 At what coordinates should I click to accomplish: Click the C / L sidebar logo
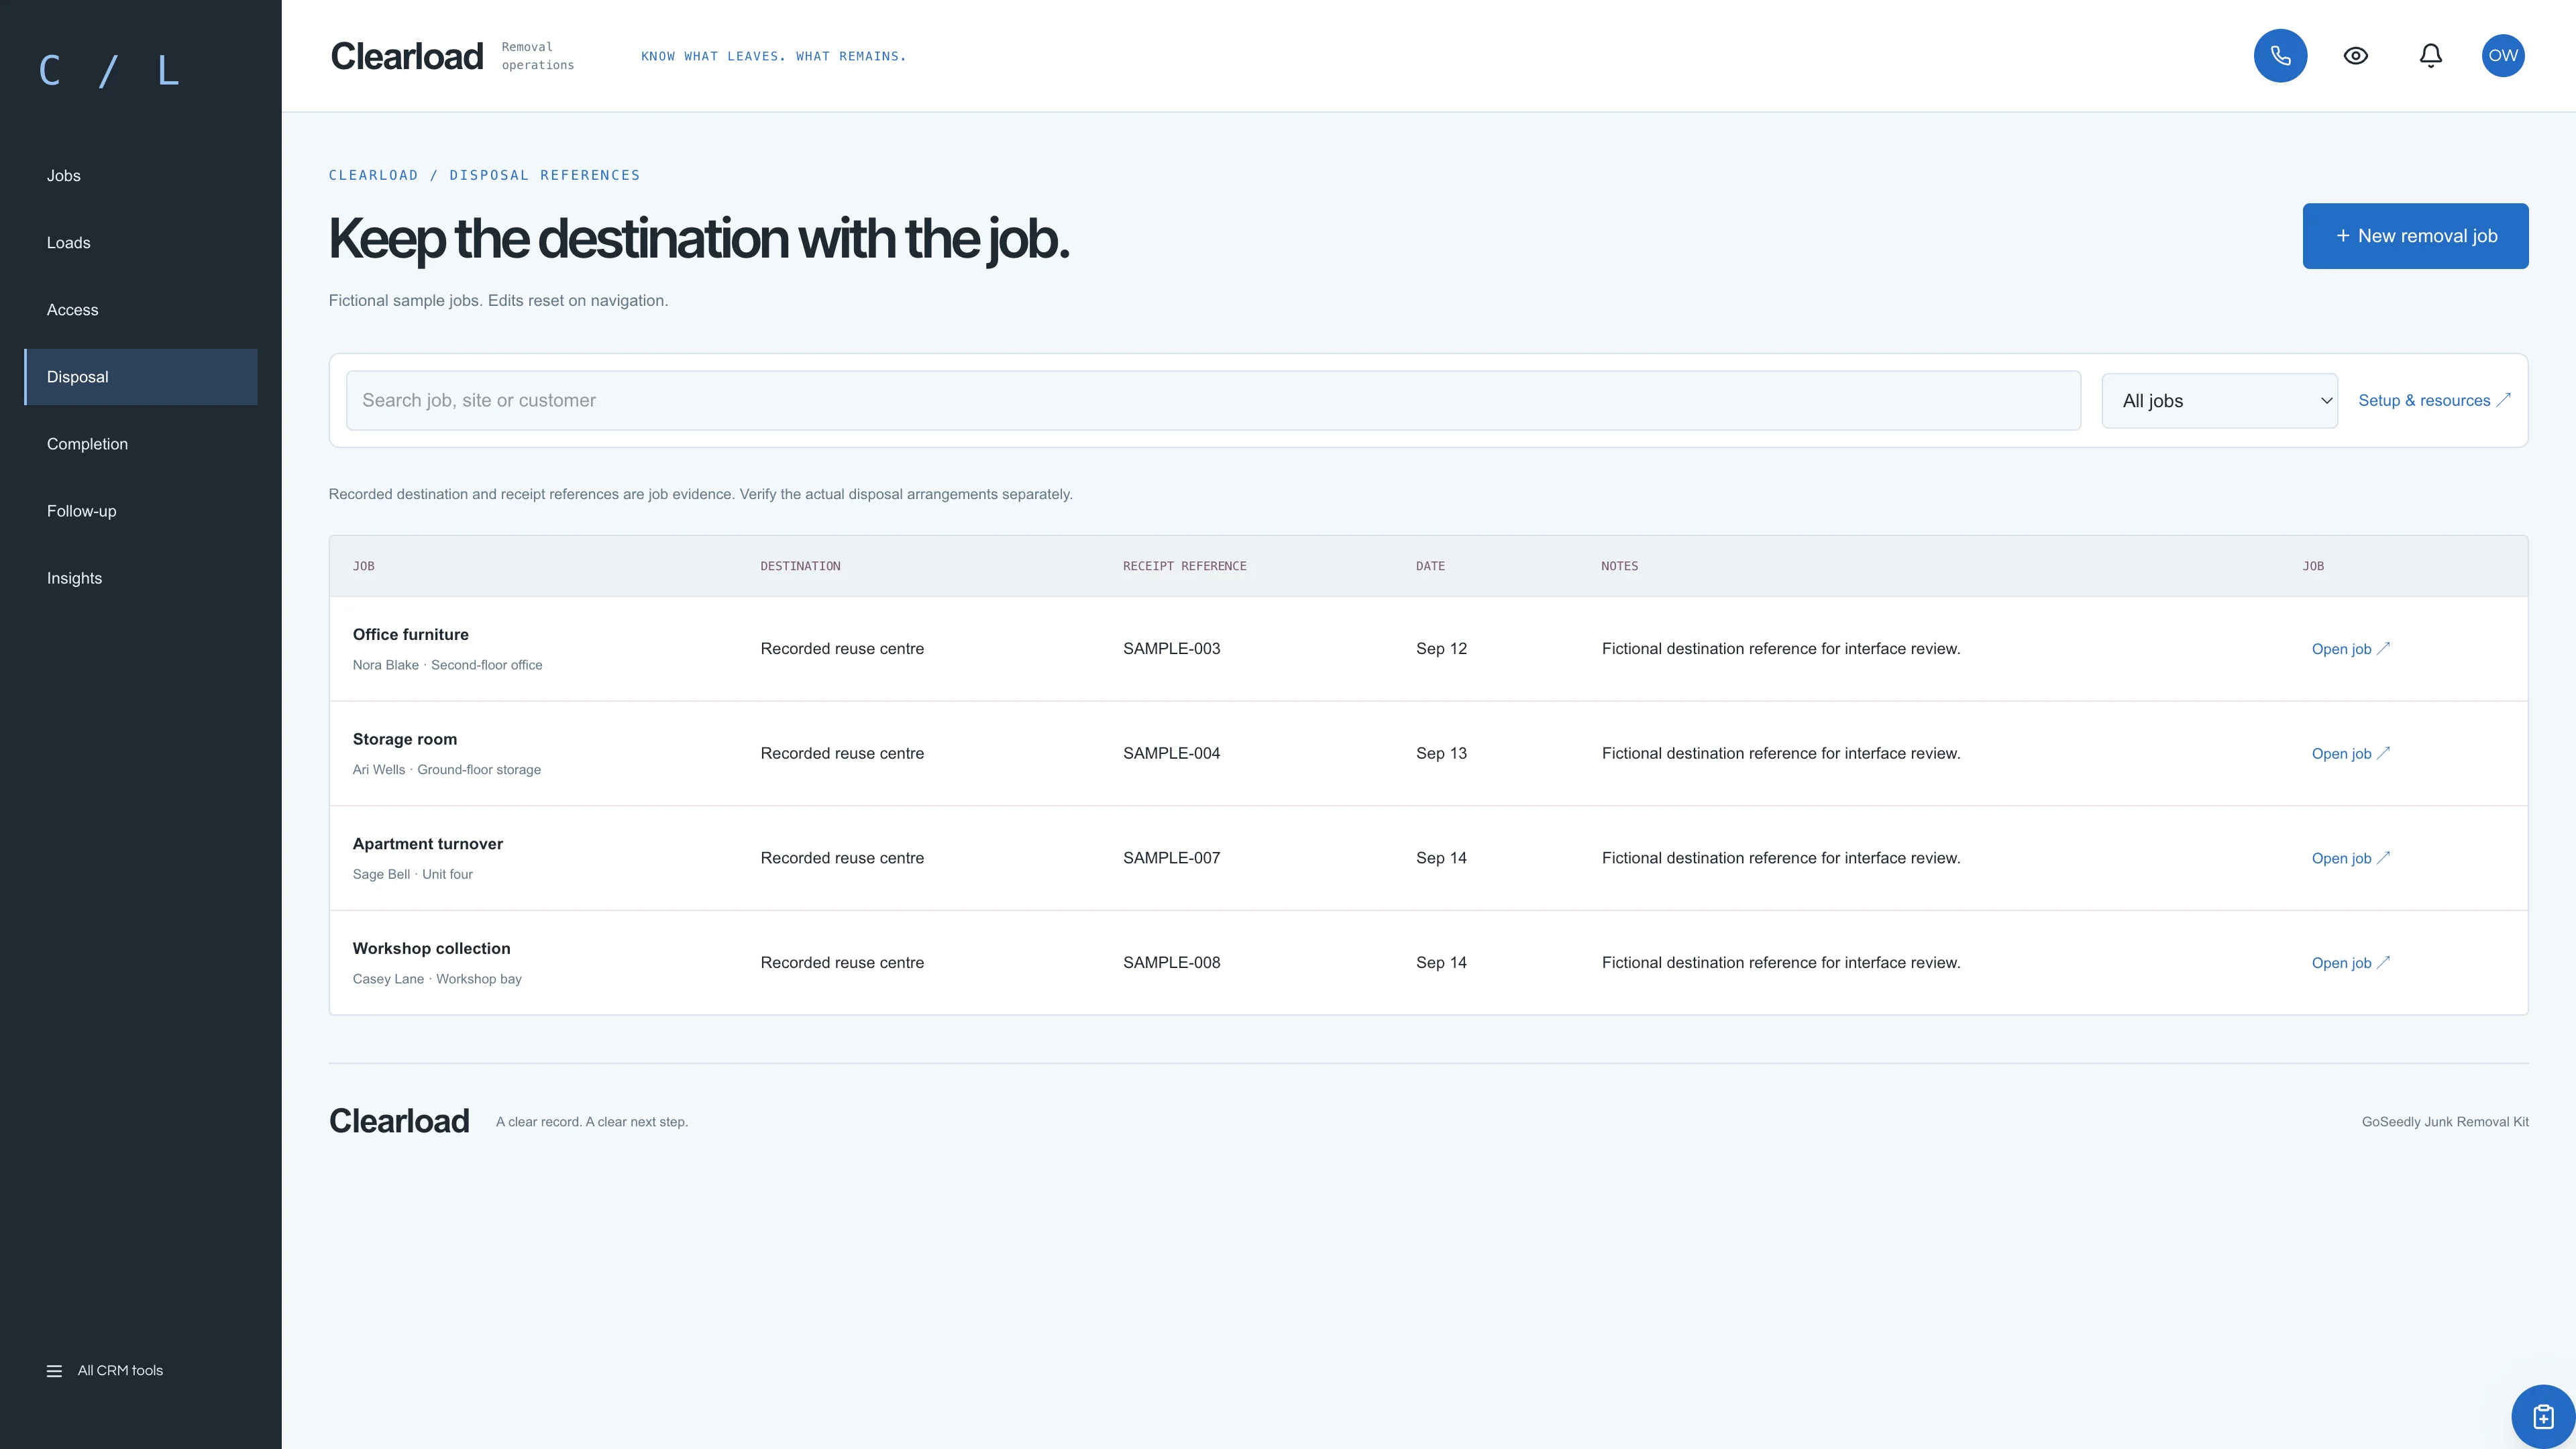(x=109, y=71)
